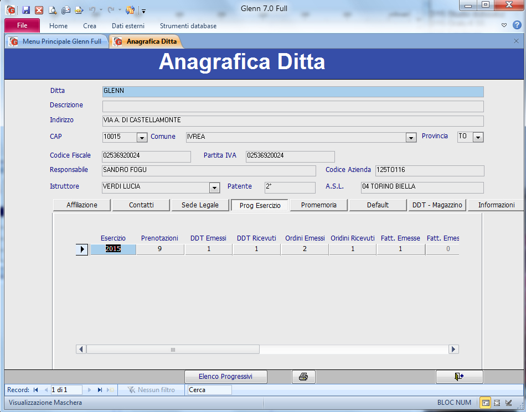The width and height of the screenshot is (526, 412).
Task: Open the Default tab button
Action: click(378, 205)
